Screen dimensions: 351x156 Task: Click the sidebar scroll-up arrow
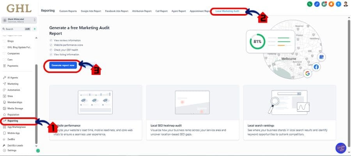(x=37, y=38)
